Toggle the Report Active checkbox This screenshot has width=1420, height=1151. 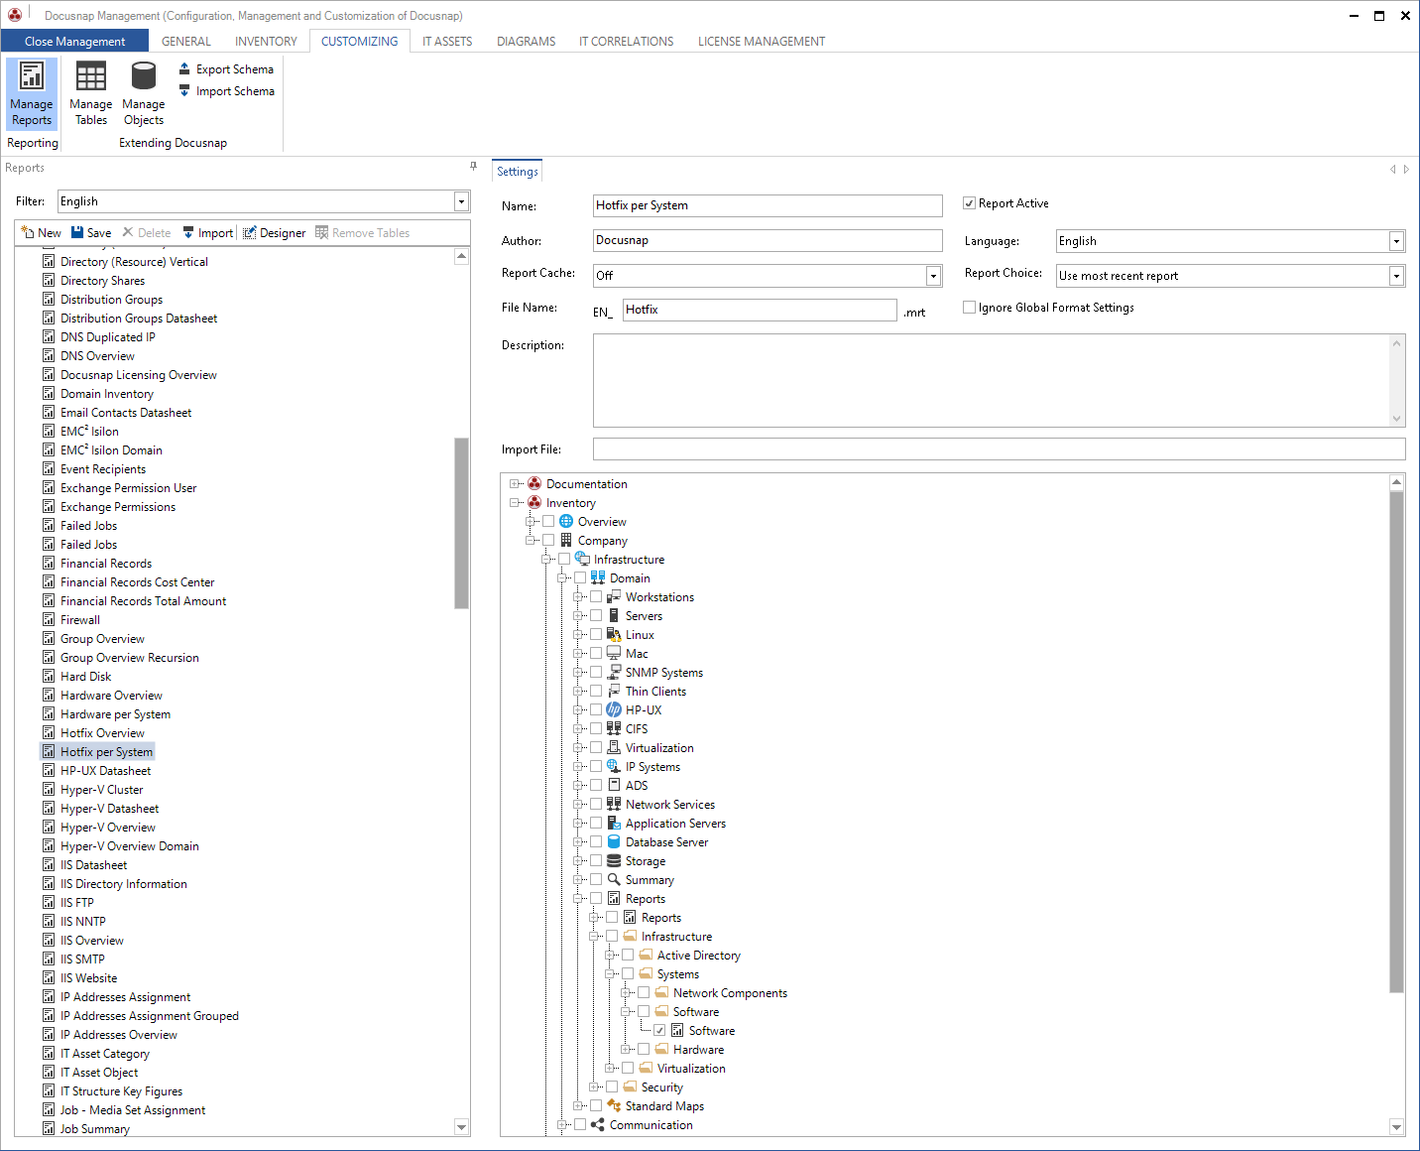click(969, 202)
